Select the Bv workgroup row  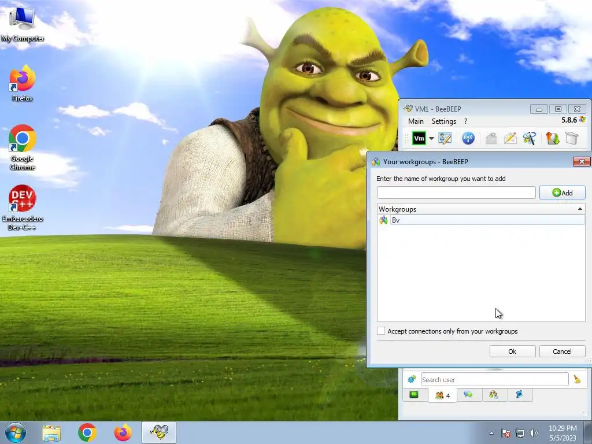pos(481,220)
